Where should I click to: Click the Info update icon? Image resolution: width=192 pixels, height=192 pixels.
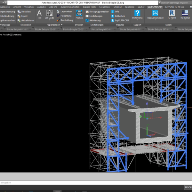tap(115, 12)
